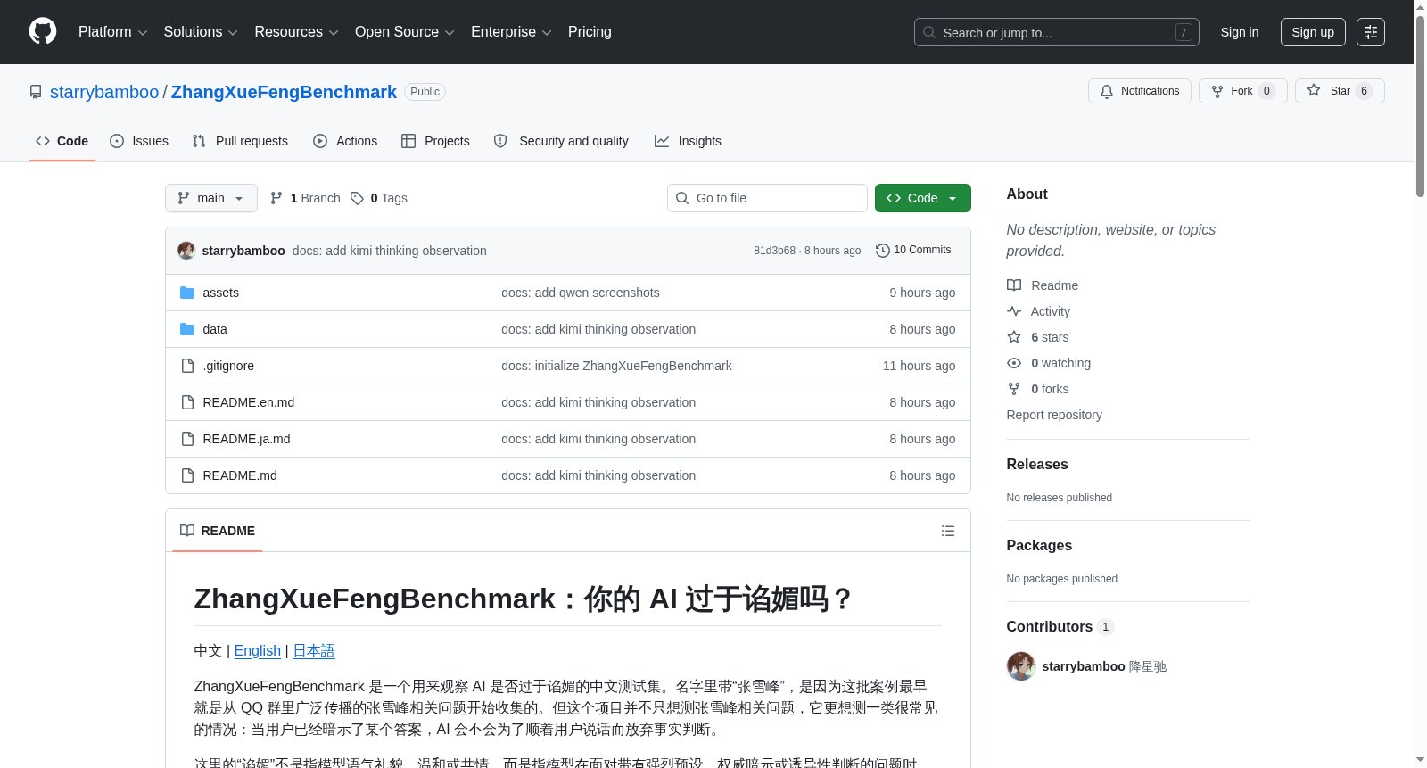Switch README to English version
This screenshot has width=1427, height=768.
[257, 651]
